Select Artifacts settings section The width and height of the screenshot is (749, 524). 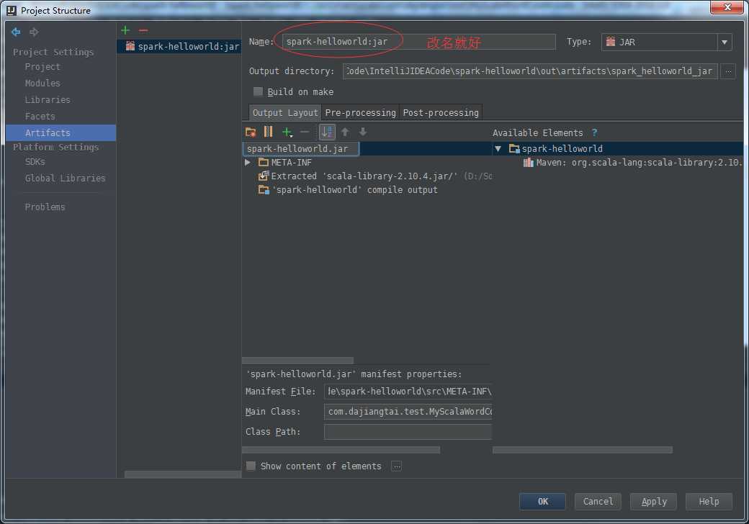(61, 132)
